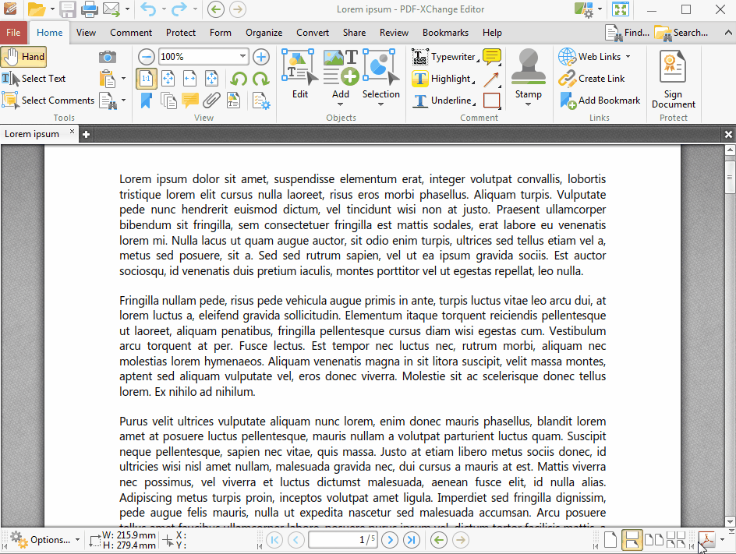Click Add Bookmark

[600, 101]
